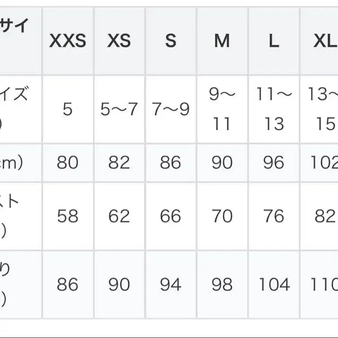Image resolution: width=338 pixels, height=338 pixels.
Task: Select the cell showing 70
Action: tap(222, 216)
